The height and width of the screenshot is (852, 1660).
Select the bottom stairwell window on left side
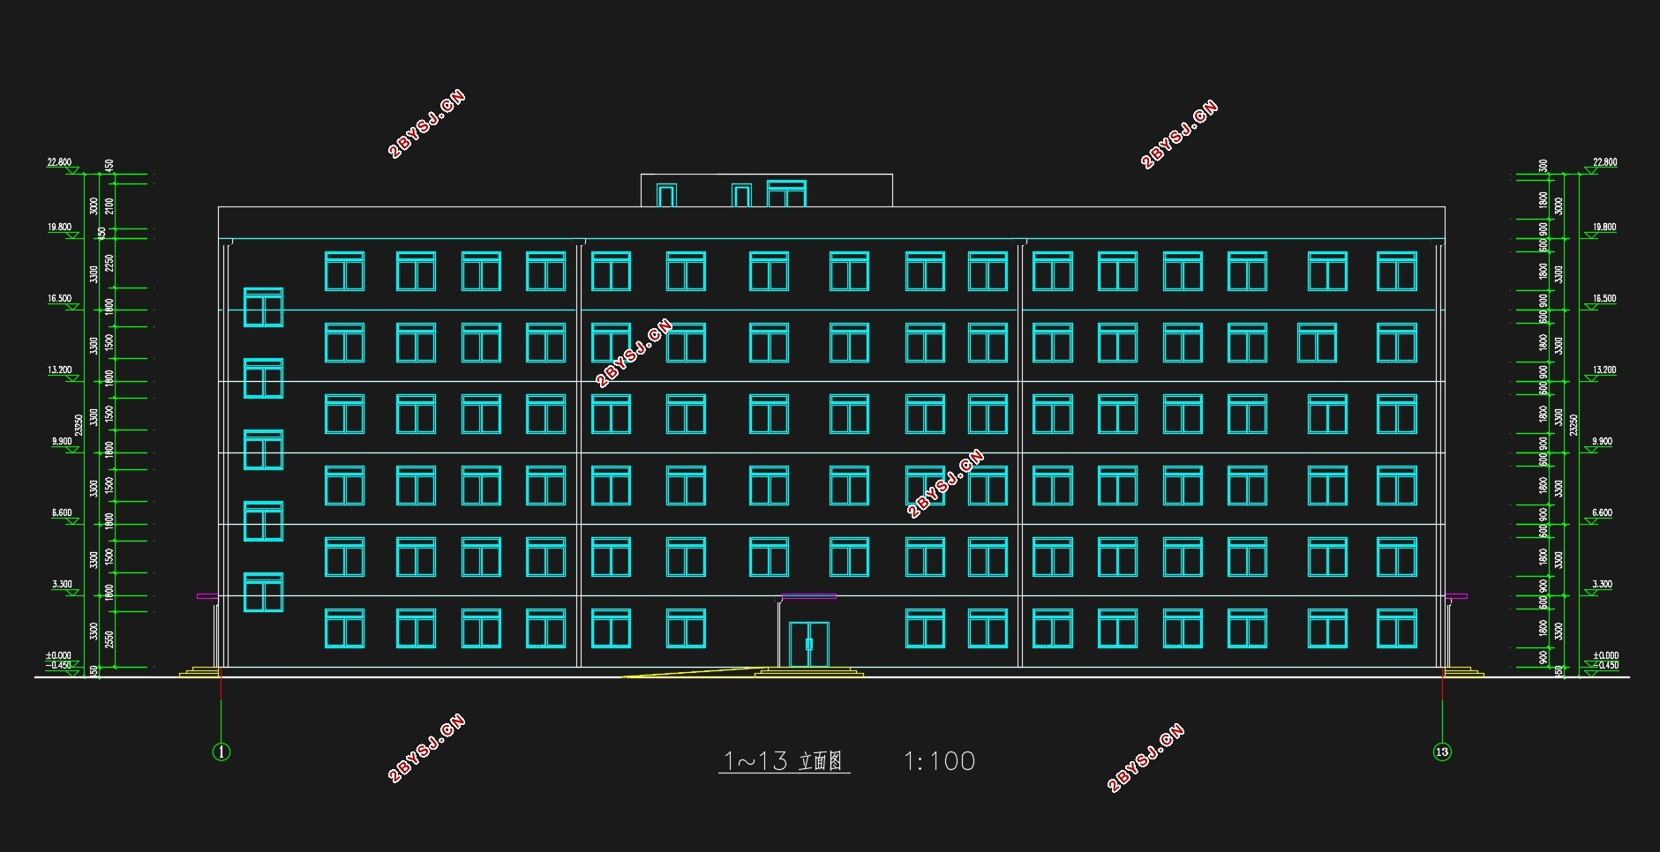[x=263, y=593]
